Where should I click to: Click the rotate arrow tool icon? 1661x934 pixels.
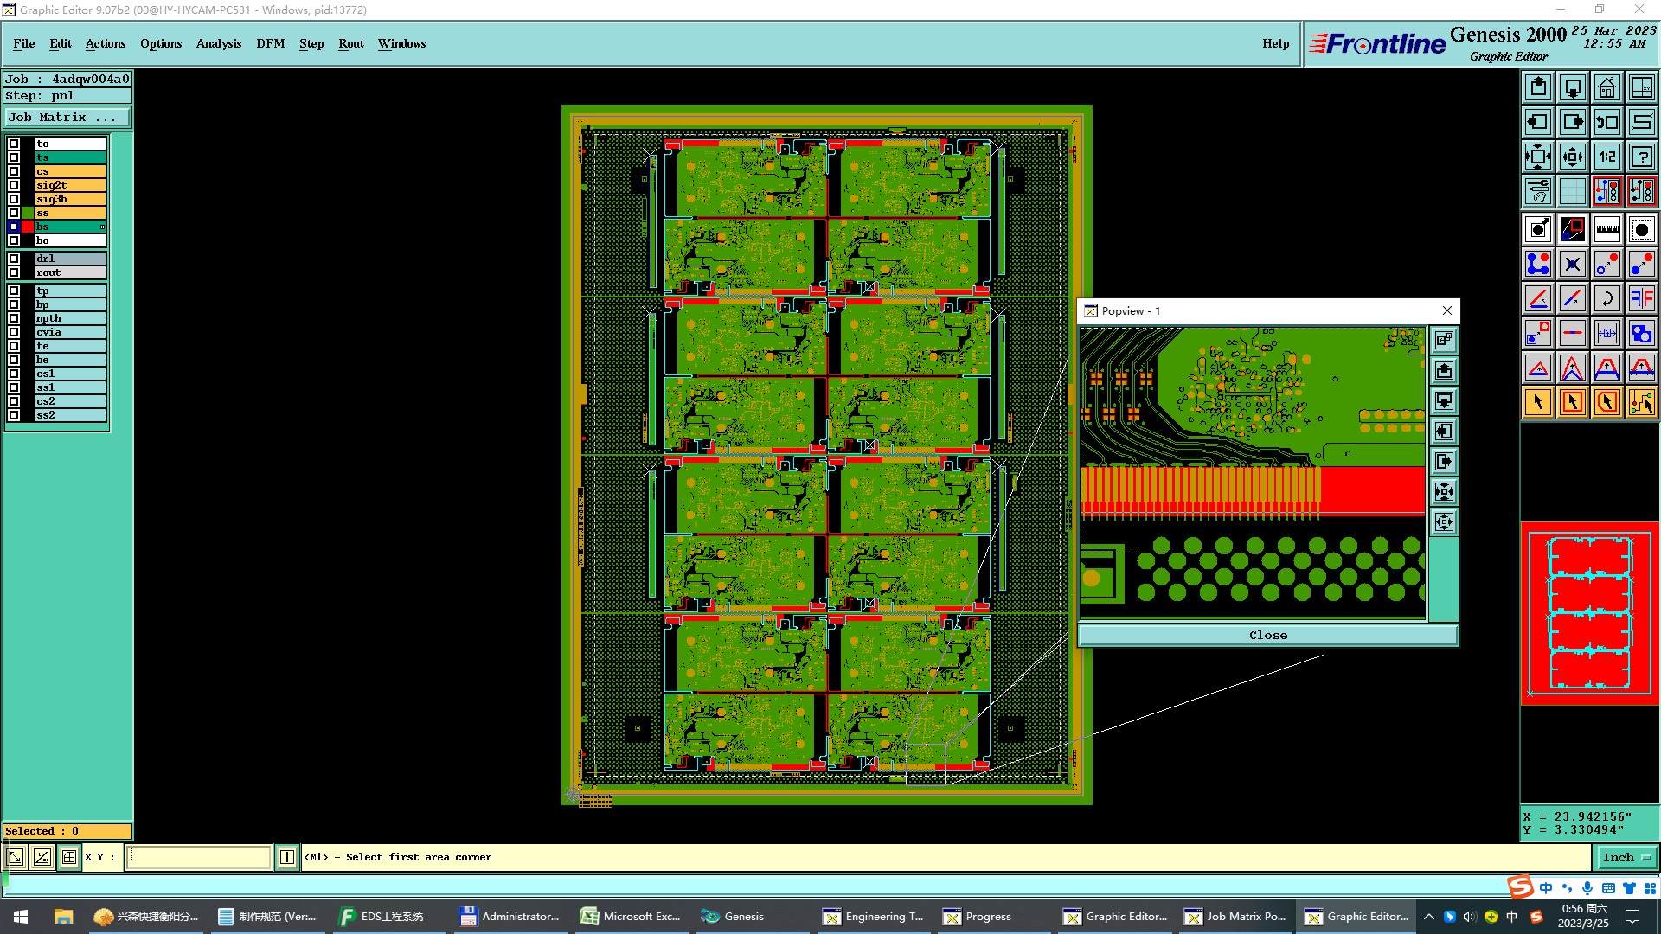(x=1606, y=298)
